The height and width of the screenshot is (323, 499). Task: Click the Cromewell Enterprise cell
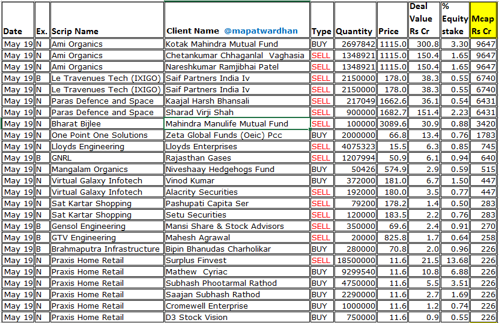(237, 306)
